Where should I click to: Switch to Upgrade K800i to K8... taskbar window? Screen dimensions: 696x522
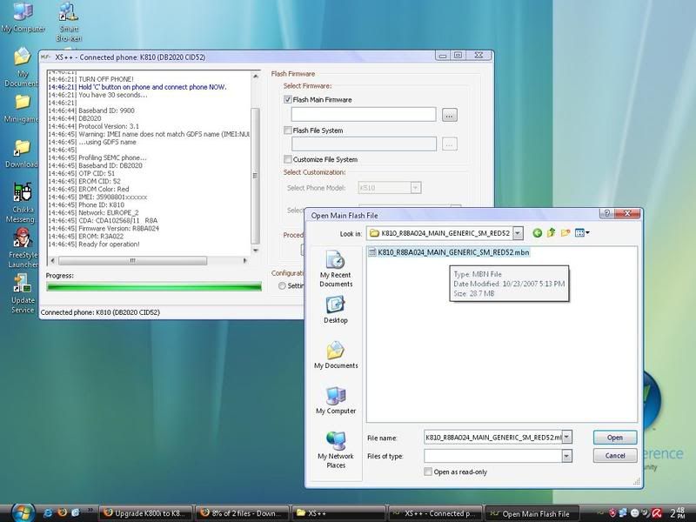click(145, 513)
